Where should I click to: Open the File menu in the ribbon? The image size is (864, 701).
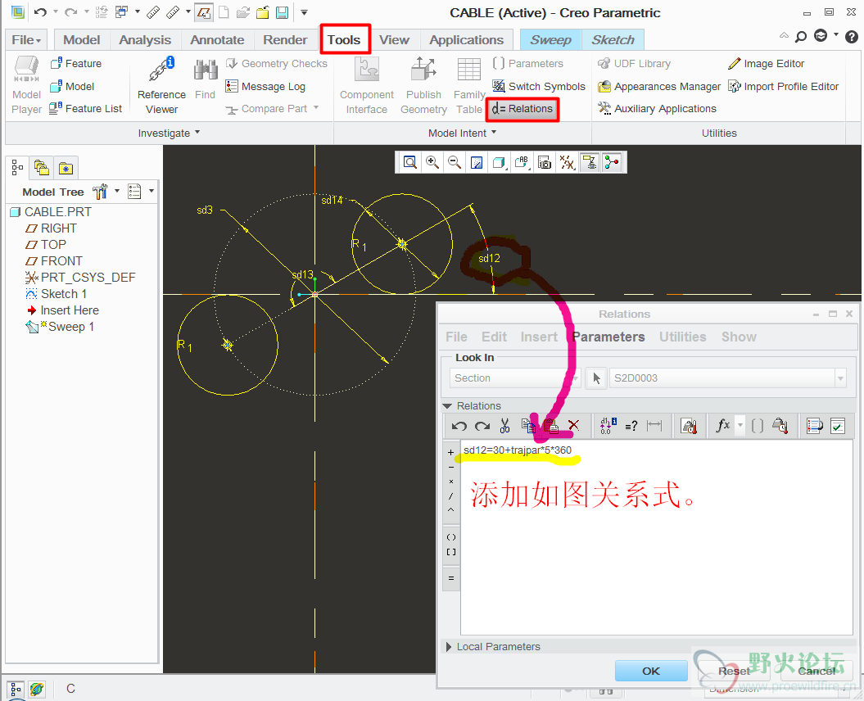(26, 39)
